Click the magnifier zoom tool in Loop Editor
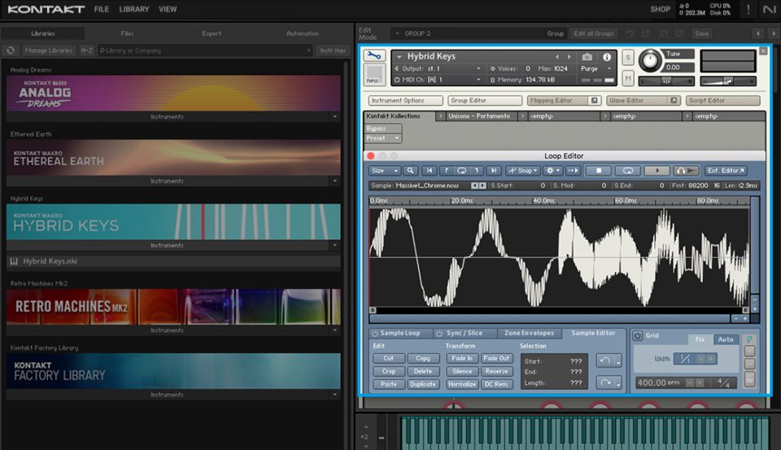The image size is (781, 450). pos(412,171)
